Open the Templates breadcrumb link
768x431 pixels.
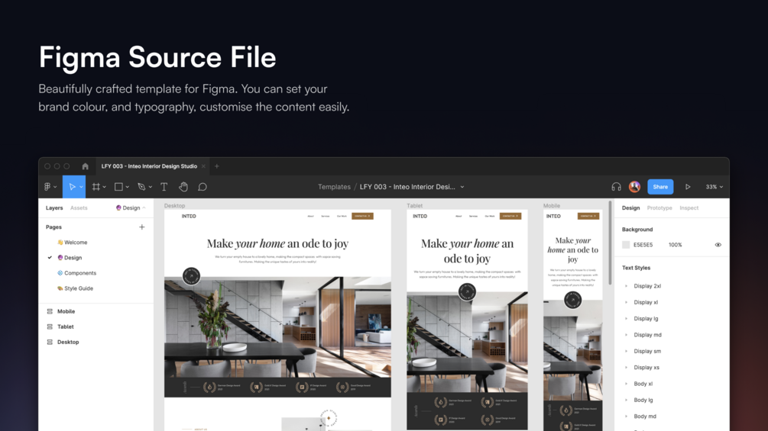pyautogui.click(x=334, y=187)
